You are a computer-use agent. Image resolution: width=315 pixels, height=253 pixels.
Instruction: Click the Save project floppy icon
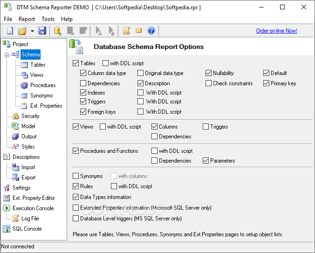click(42, 31)
